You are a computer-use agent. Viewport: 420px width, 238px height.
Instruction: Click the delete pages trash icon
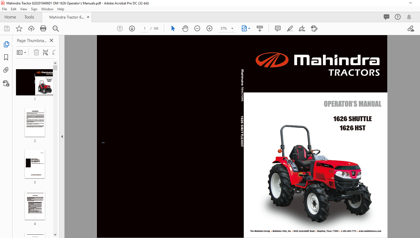tap(36, 52)
